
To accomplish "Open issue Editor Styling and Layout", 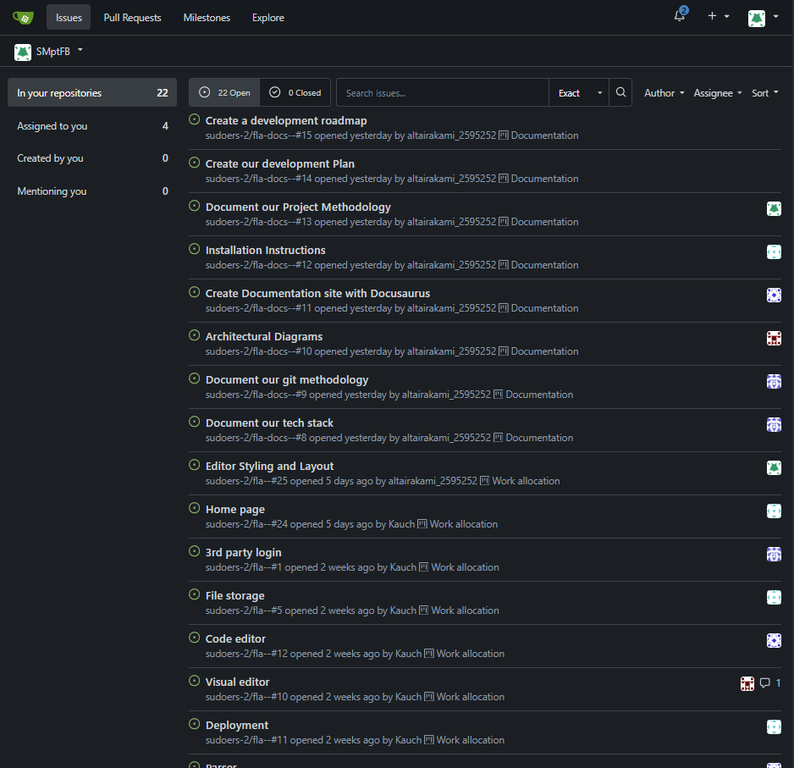I will 269,466.
